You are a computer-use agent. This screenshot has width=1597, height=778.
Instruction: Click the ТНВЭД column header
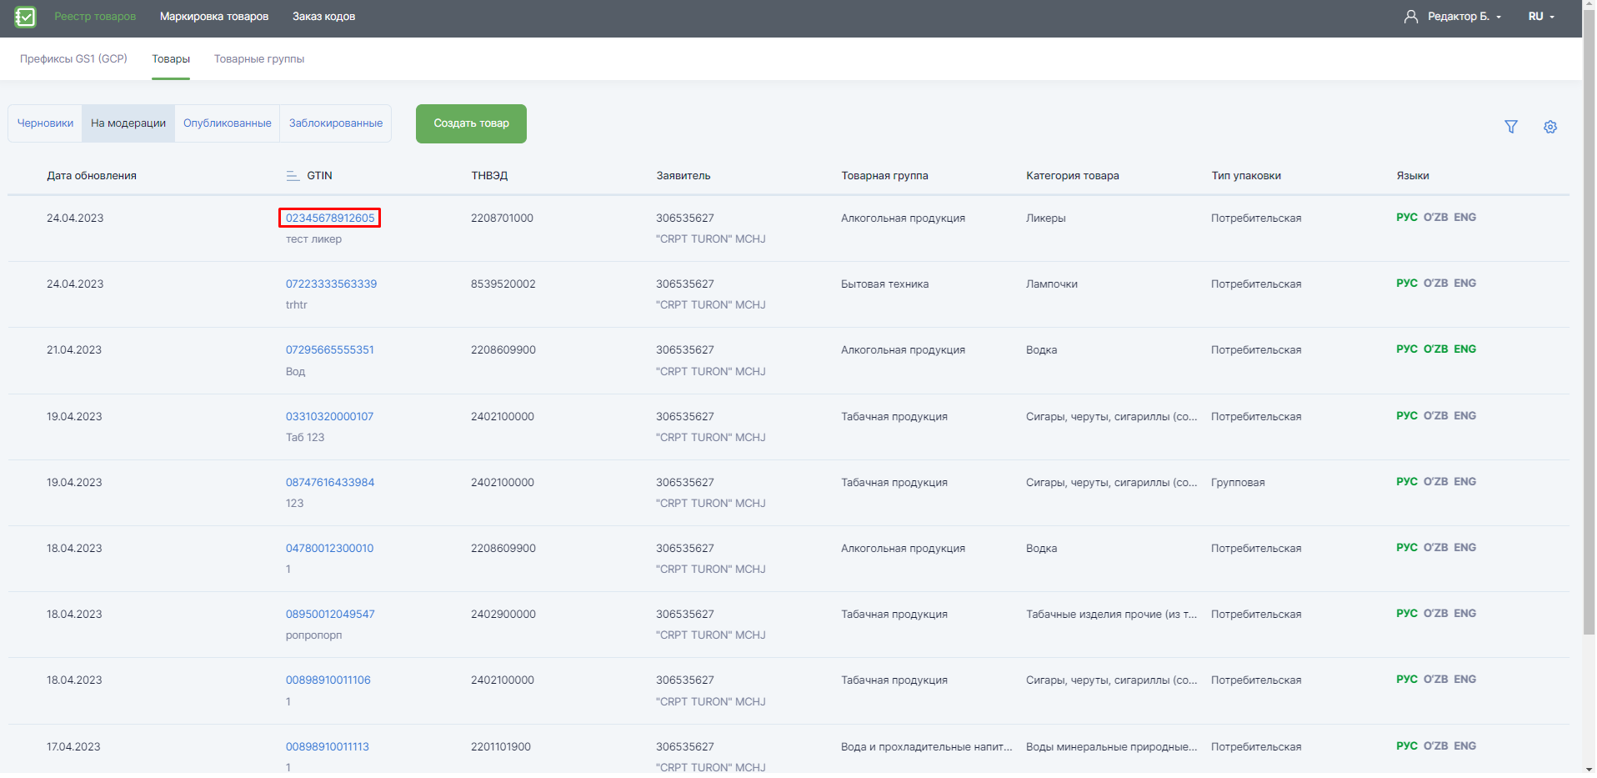[x=489, y=176]
